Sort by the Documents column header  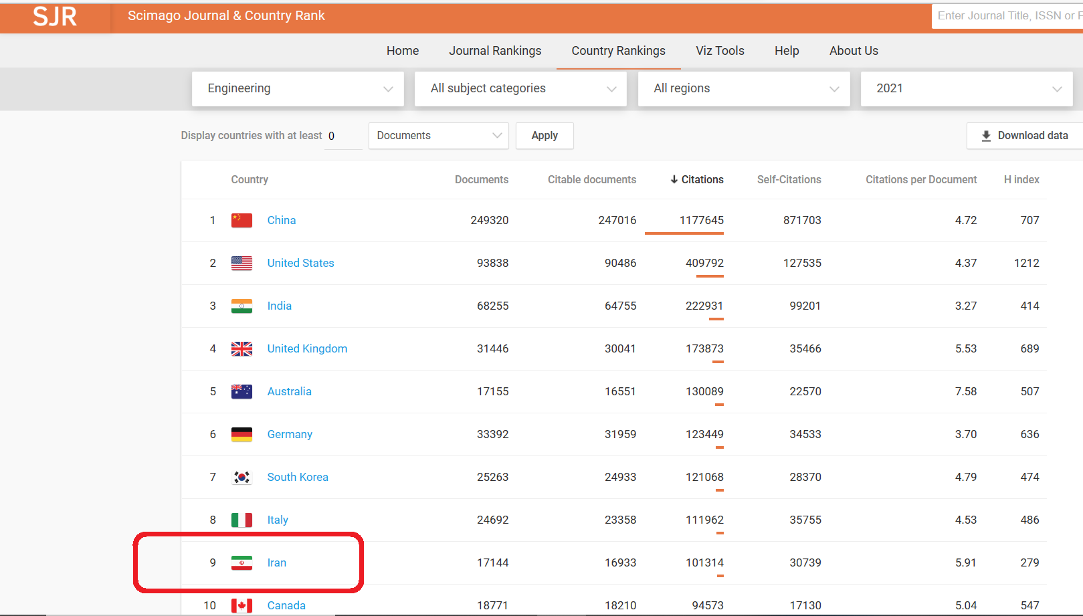(482, 179)
